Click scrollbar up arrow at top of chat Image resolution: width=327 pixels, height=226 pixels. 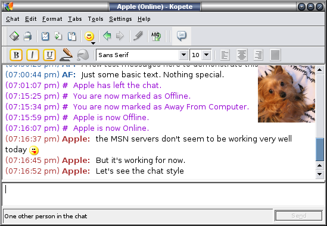tap(319, 70)
